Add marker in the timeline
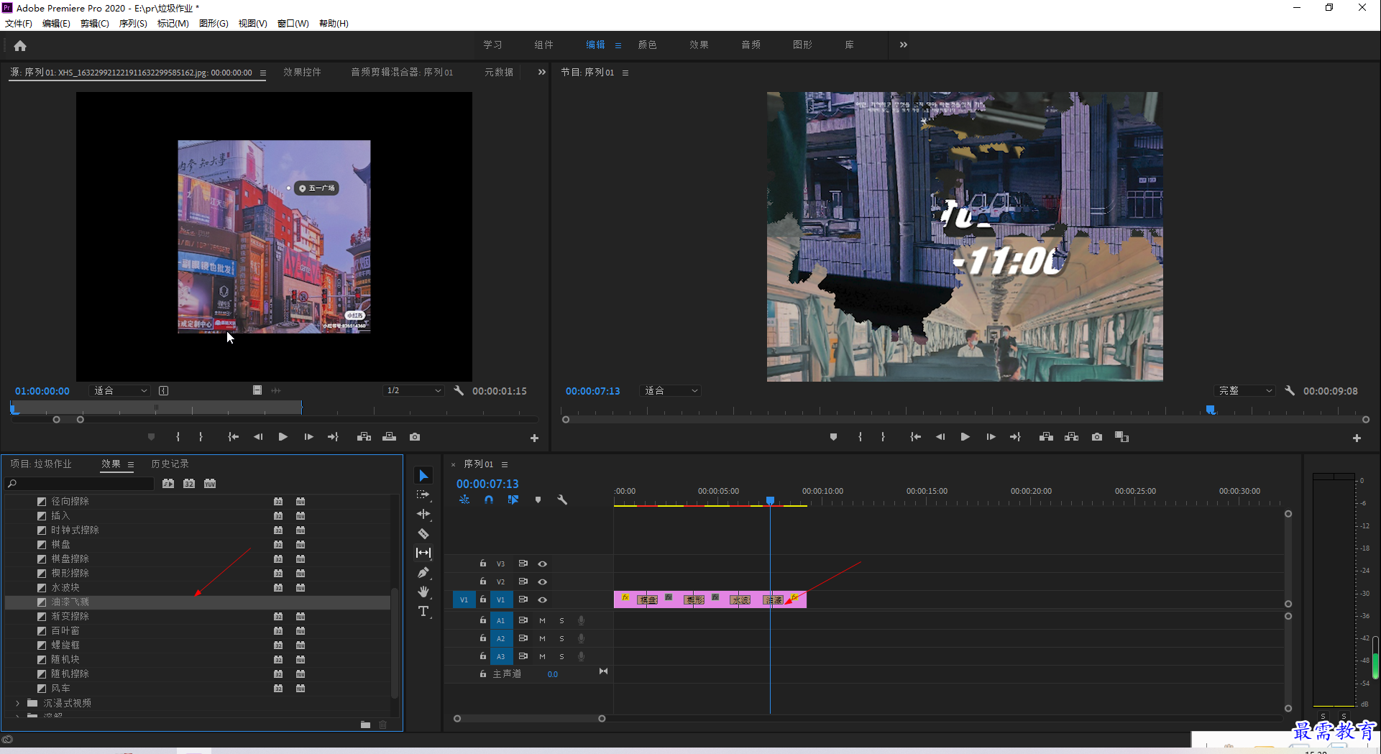The height and width of the screenshot is (754, 1381). click(x=538, y=500)
